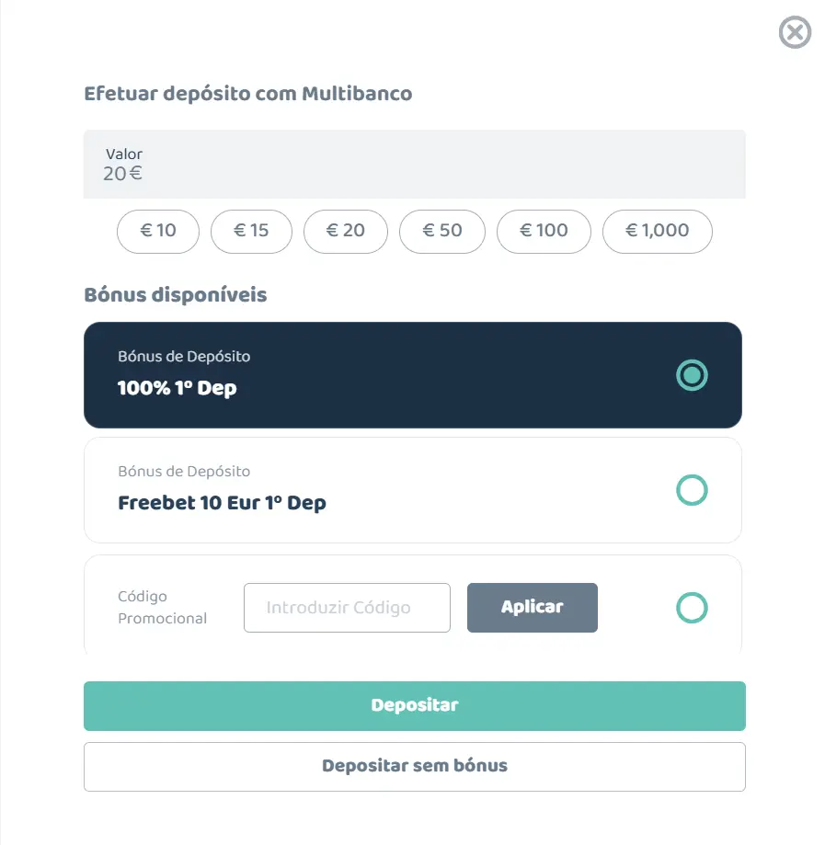Image resolution: width=825 pixels, height=845 pixels.
Task: Click the Bónus disponíveis heading
Action: [x=175, y=295]
